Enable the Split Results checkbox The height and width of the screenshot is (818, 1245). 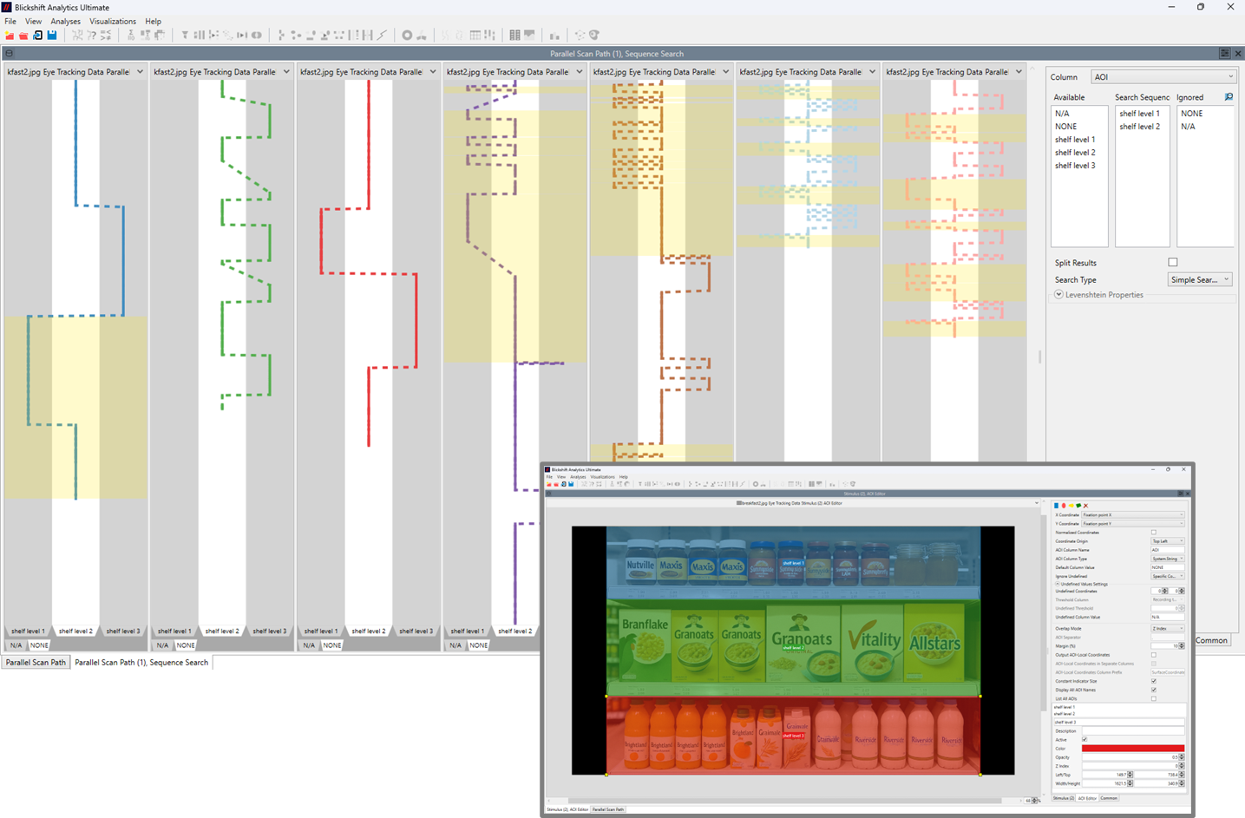click(1173, 263)
